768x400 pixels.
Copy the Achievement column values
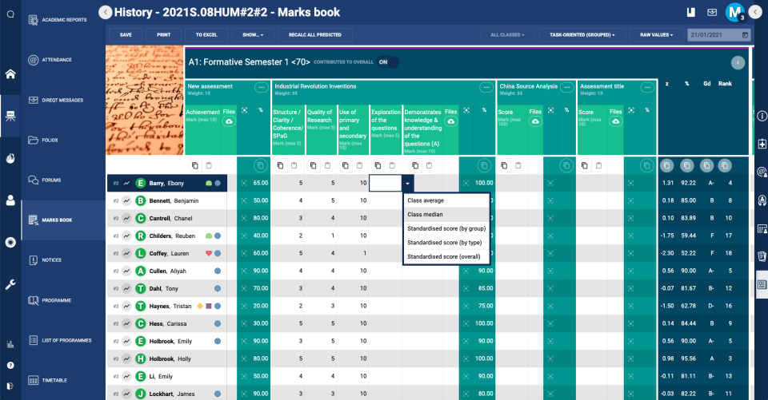click(195, 165)
